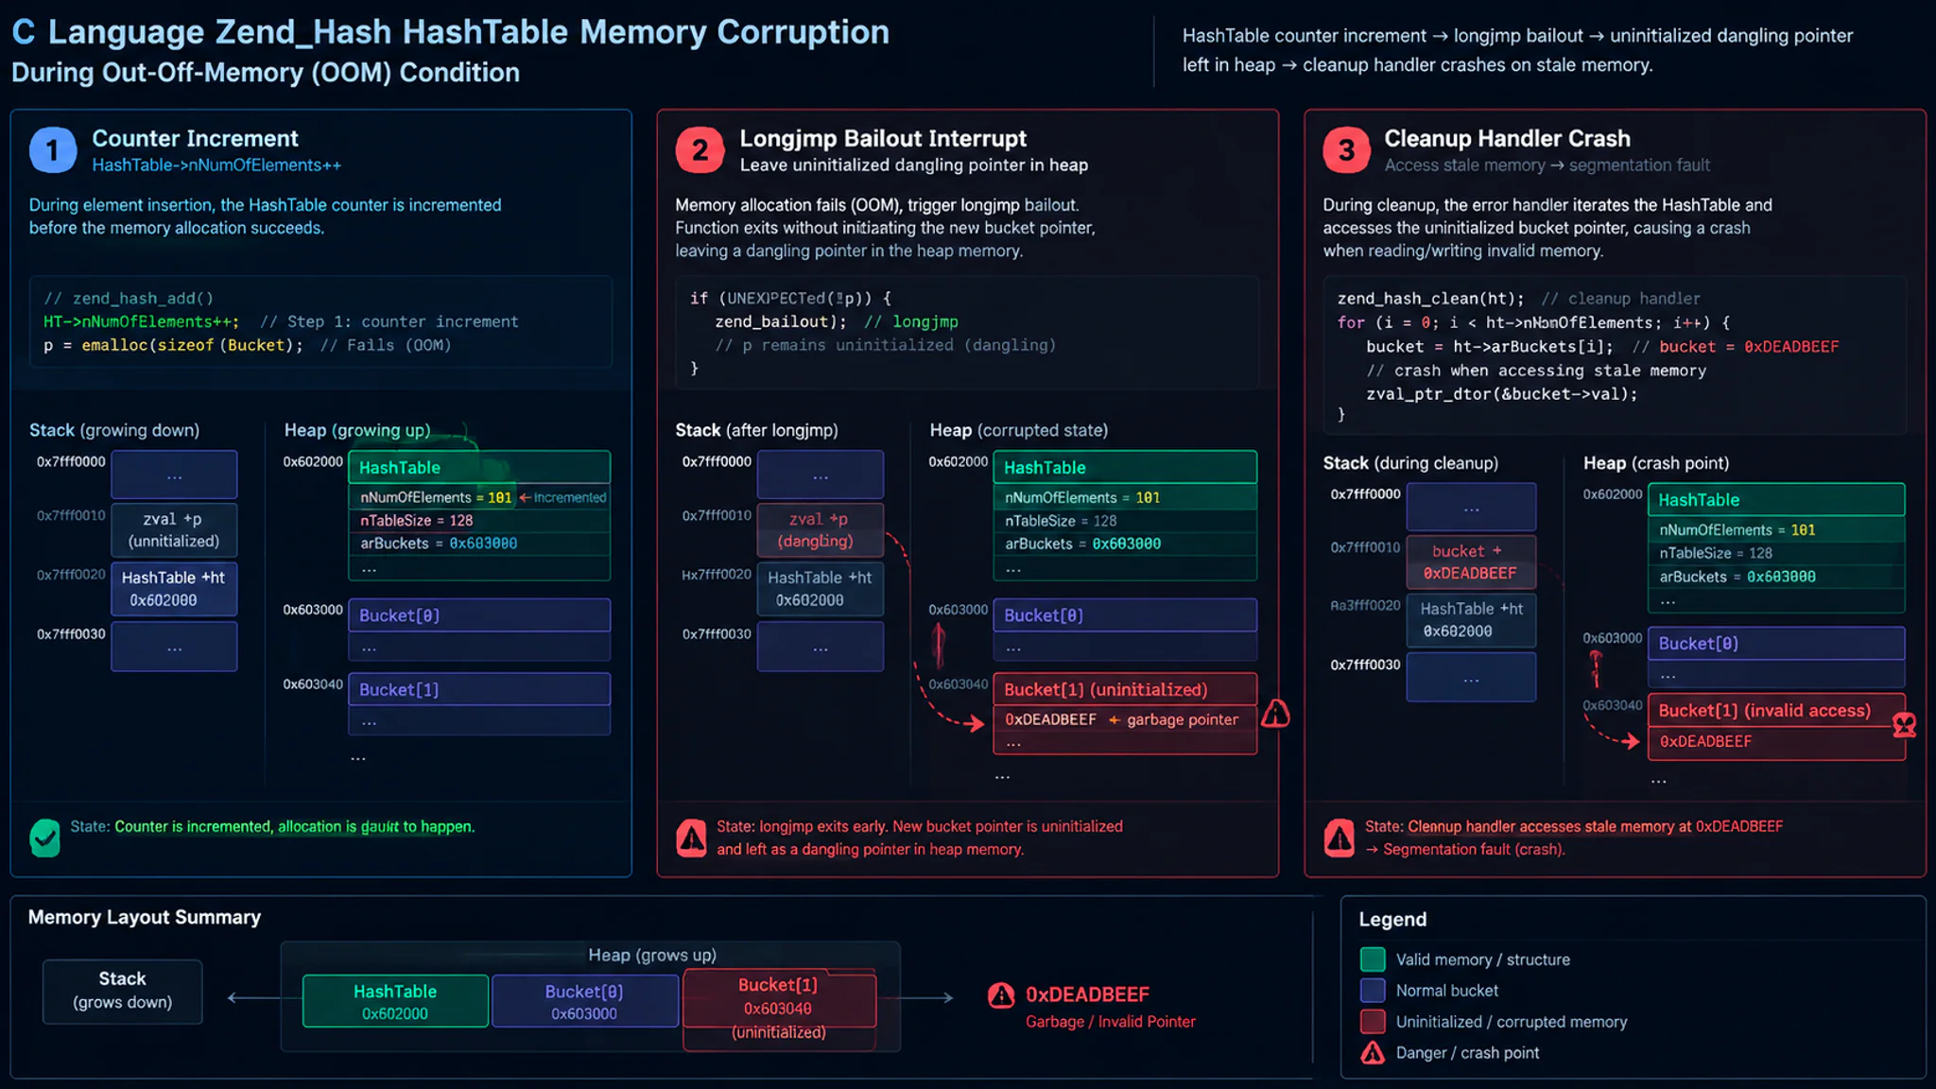Click the 'zval_ptr_dtor(&bucket->val);' code line

1501,394
